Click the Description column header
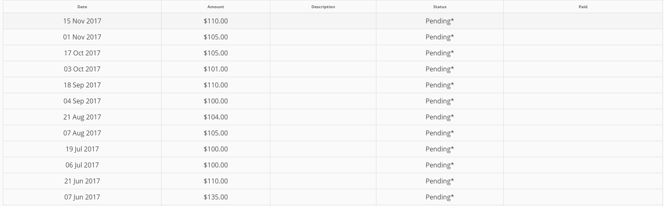Screen dimensions: 664x206 323,7
